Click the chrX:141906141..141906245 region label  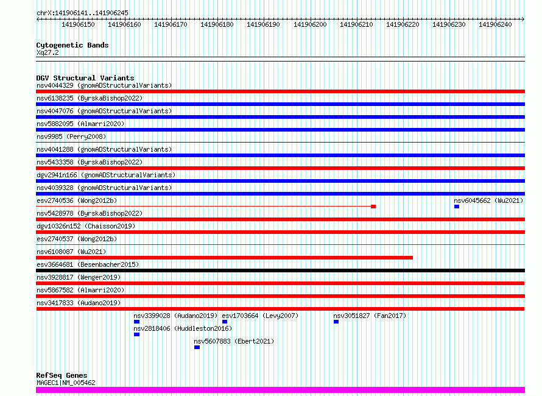point(82,13)
